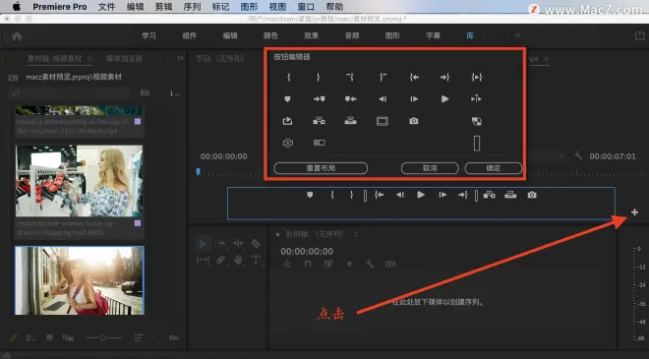Select the Razor tool in tools panel
The height and width of the screenshot is (359, 649).
pyautogui.click(x=256, y=244)
